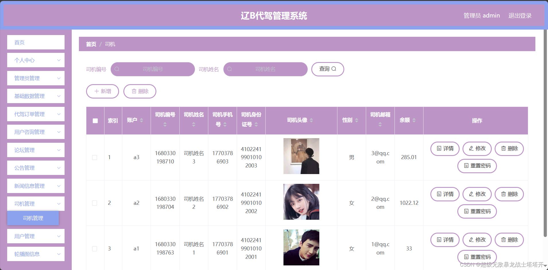This screenshot has width=548, height=270.
Task: Click the 查询 search button
Action: coord(328,69)
